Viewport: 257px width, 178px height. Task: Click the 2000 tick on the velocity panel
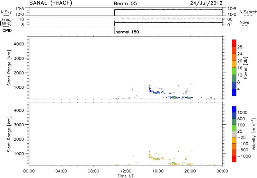pos(19,139)
